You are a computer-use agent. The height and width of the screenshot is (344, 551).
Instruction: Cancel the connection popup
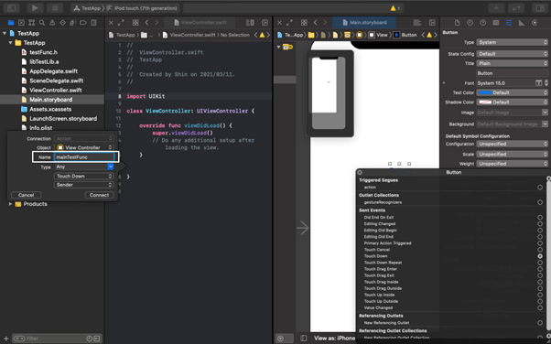coord(27,195)
